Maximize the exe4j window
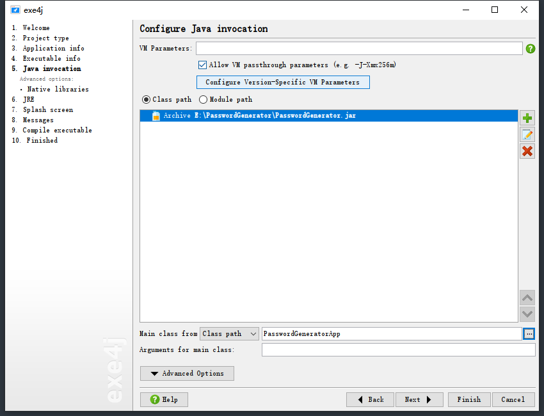The height and width of the screenshot is (416, 544). coord(495,10)
